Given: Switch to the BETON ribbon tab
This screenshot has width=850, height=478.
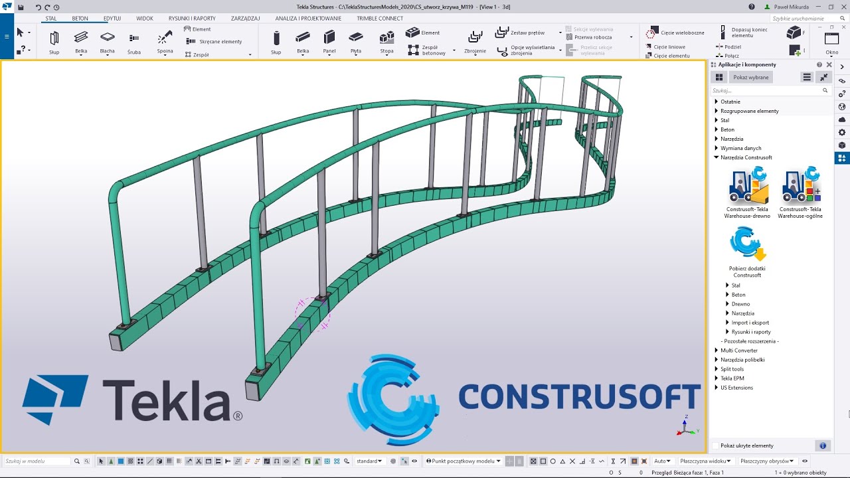Looking at the screenshot, I should [80, 19].
